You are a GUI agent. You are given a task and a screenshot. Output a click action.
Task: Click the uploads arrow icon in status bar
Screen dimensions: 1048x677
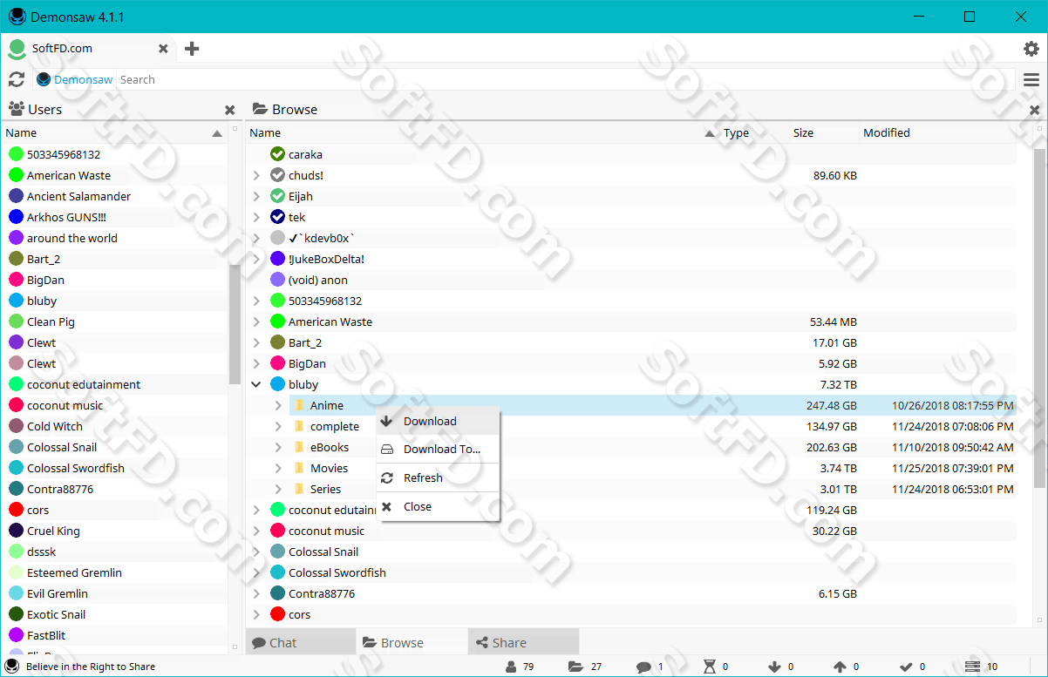840,667
